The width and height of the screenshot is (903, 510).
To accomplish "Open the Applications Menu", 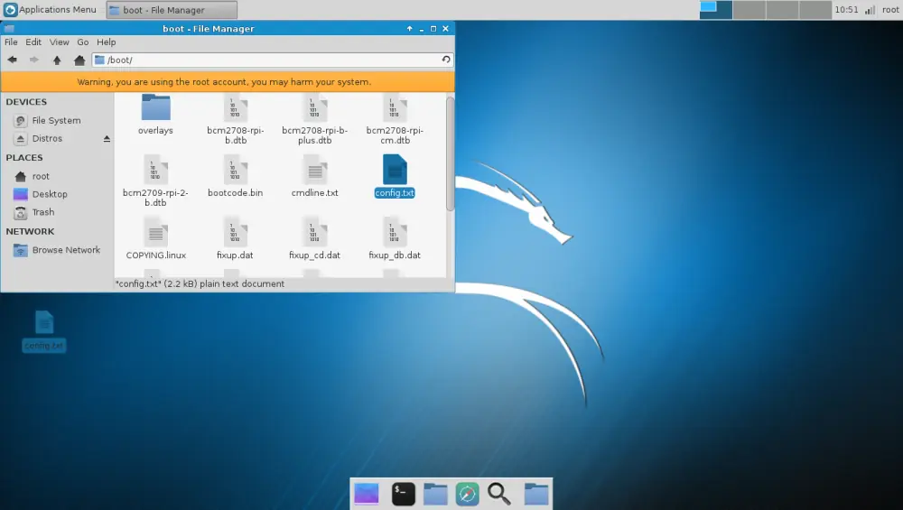I will coord(50,10).
